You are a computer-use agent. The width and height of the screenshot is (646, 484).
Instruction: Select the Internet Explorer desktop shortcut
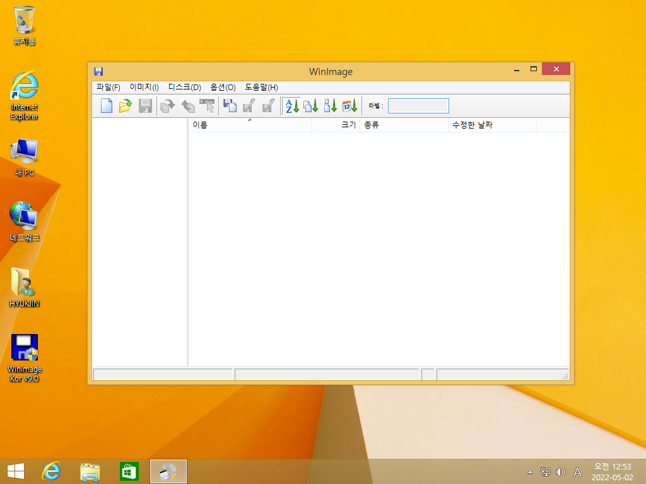click(x=25, y=96)
